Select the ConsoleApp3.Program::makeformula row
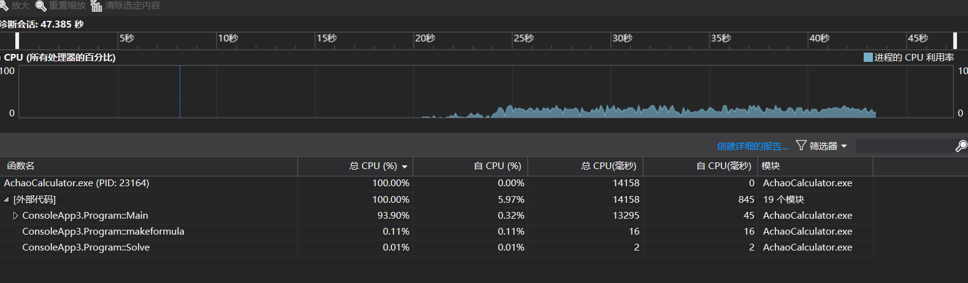The image size is (968, 283). point(103,232)
